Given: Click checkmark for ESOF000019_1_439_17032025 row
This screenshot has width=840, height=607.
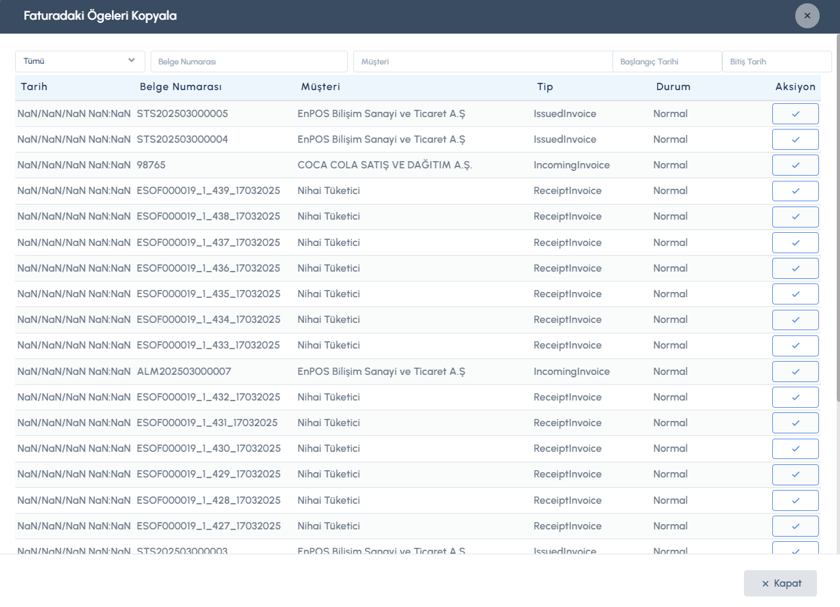Looking at the screenshot, I should click(795, 191).
